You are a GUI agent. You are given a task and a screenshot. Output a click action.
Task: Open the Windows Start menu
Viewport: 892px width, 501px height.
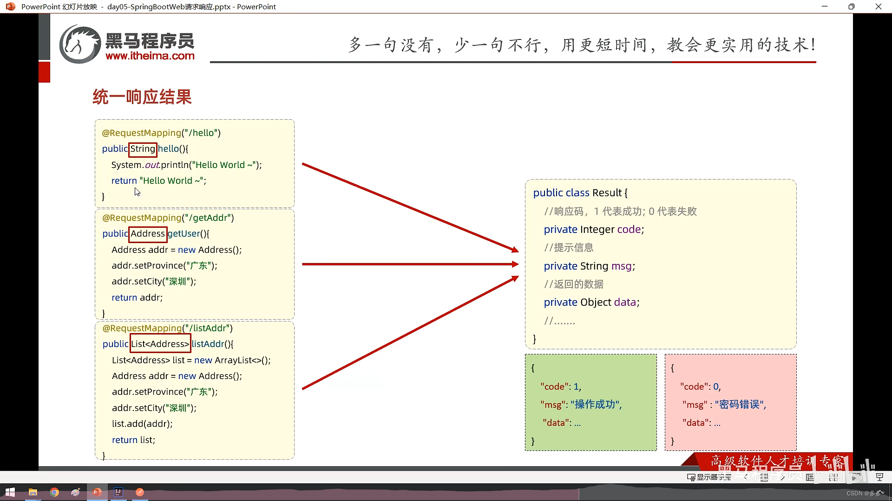[10, 492]
